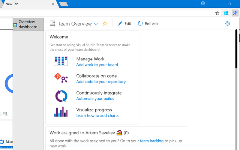Click the 'Collaborate on code' heading text

[96, 76]
